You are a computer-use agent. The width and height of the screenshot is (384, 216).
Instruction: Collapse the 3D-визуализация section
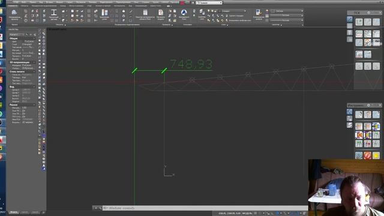pos(34,62)
